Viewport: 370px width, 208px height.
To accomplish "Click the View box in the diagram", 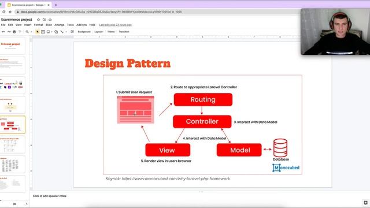I will coord(168,150).
